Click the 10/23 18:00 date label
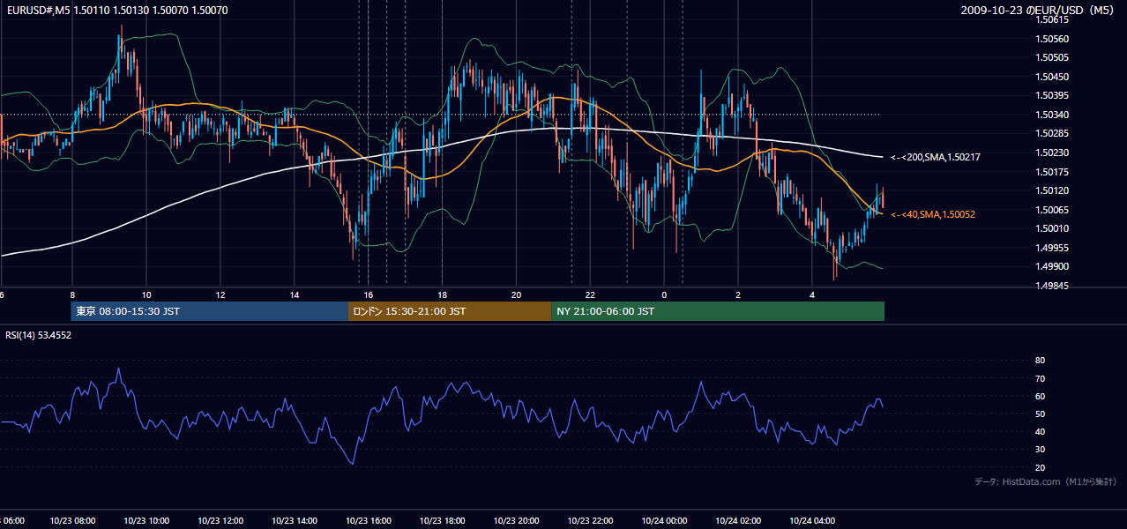The width and height of the screenshot is (1127, 529). click(442, 521)
